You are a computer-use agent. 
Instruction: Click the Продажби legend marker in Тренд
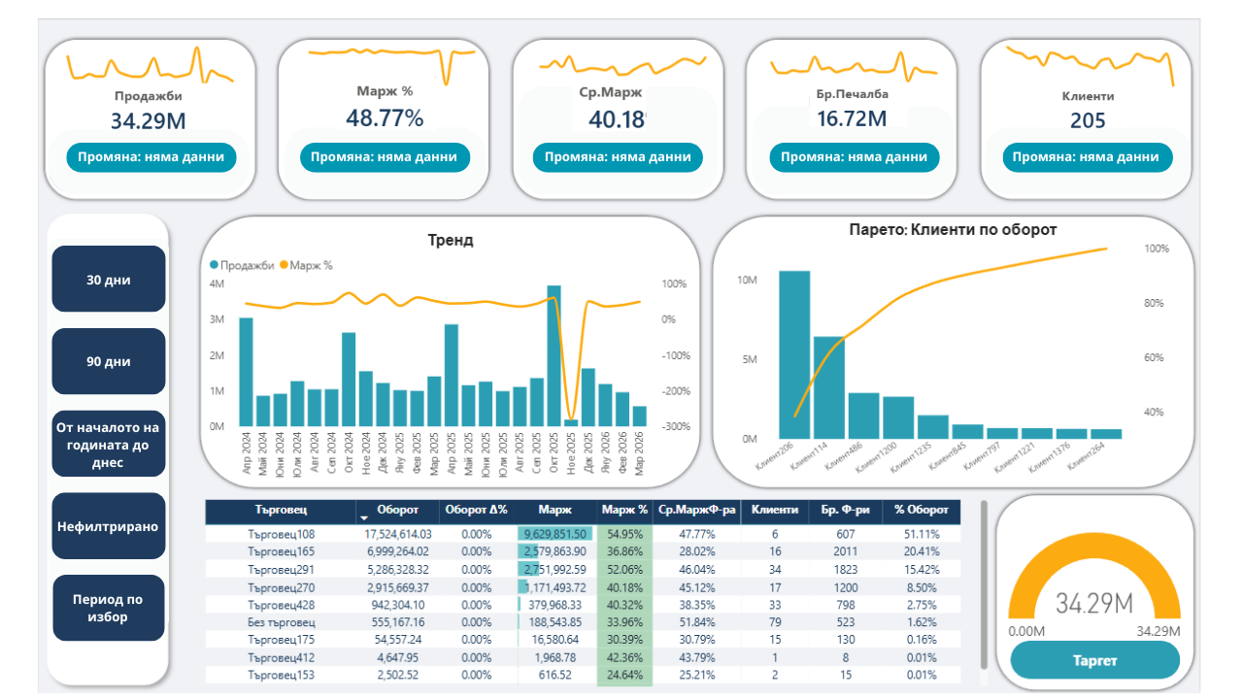(215, 265)
